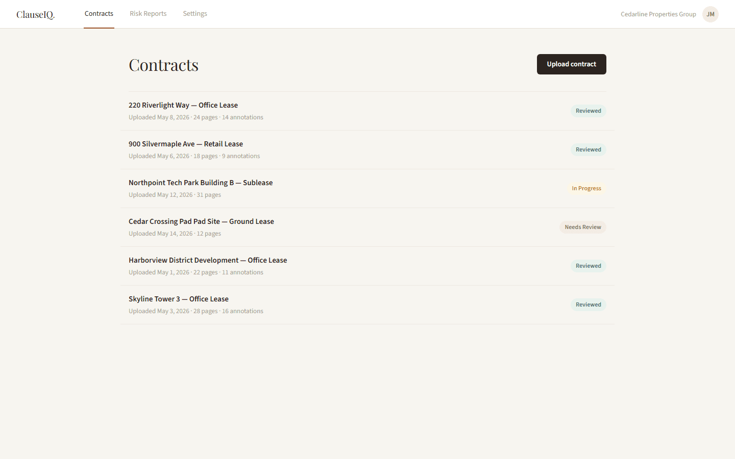735x459 pixels.
Task: Select Cedarline Properties Group organization name
Action: [x=658, y=14]
